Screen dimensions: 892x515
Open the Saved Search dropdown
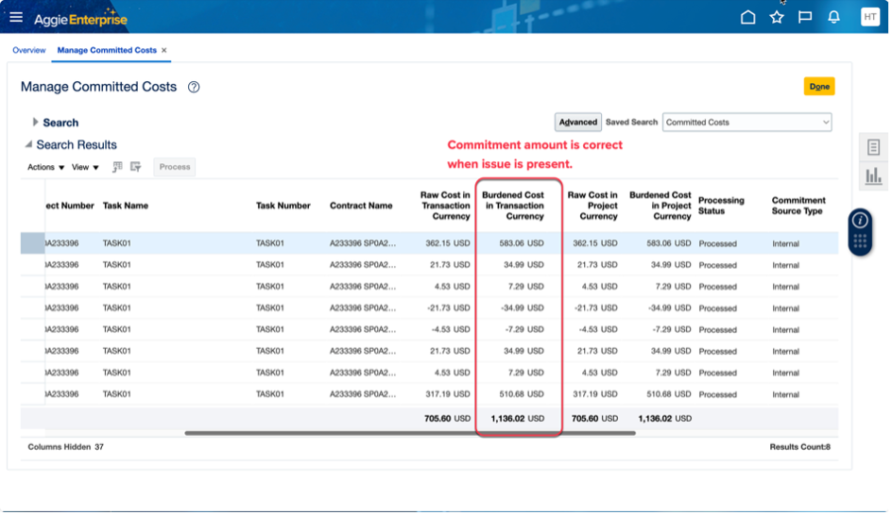pos(746,122)
